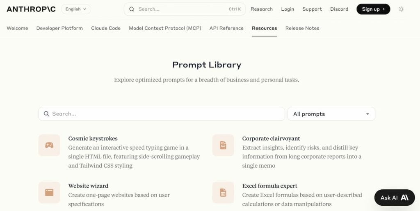
Task: Open the English language dropdown
Action: (x=76, y=9)
